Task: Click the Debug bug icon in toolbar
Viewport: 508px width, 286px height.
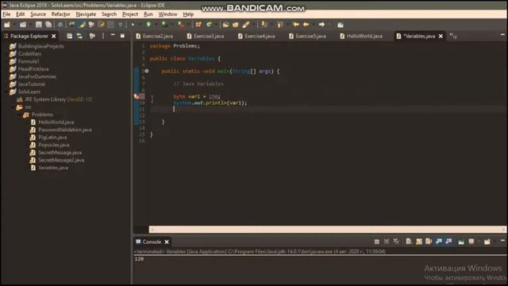Action: coord(133,25)
